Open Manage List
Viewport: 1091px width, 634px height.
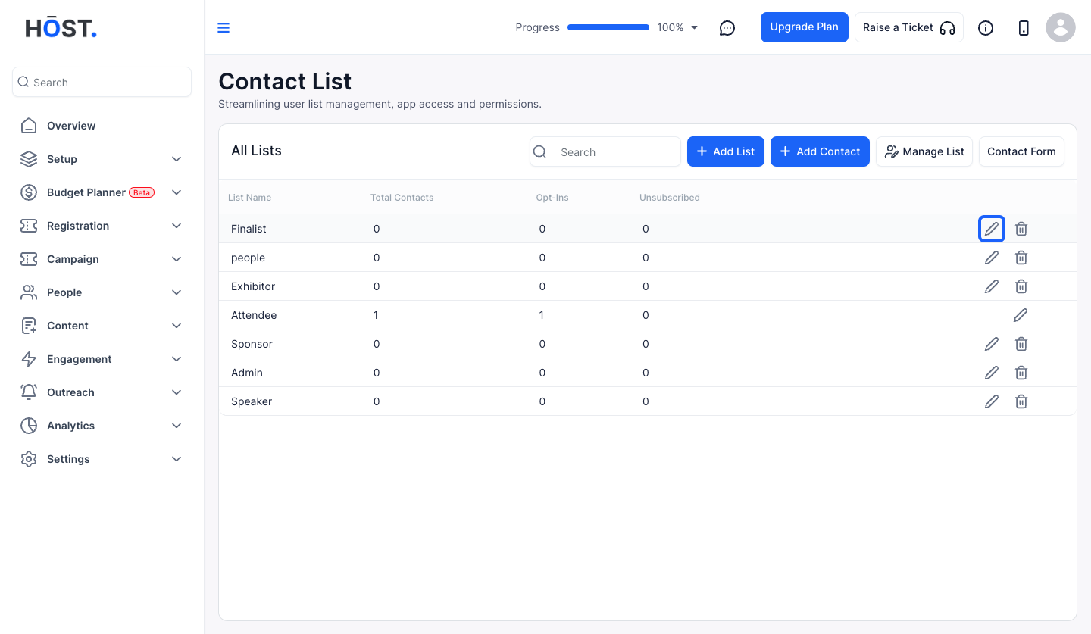(x=924, y=151)
